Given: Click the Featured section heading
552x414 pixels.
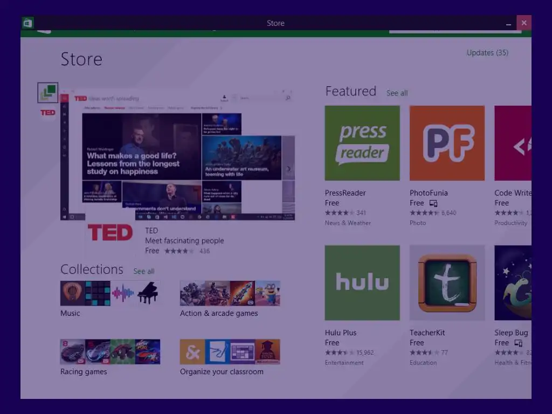Looking at the screenshot, I should [x=350, y=91].
